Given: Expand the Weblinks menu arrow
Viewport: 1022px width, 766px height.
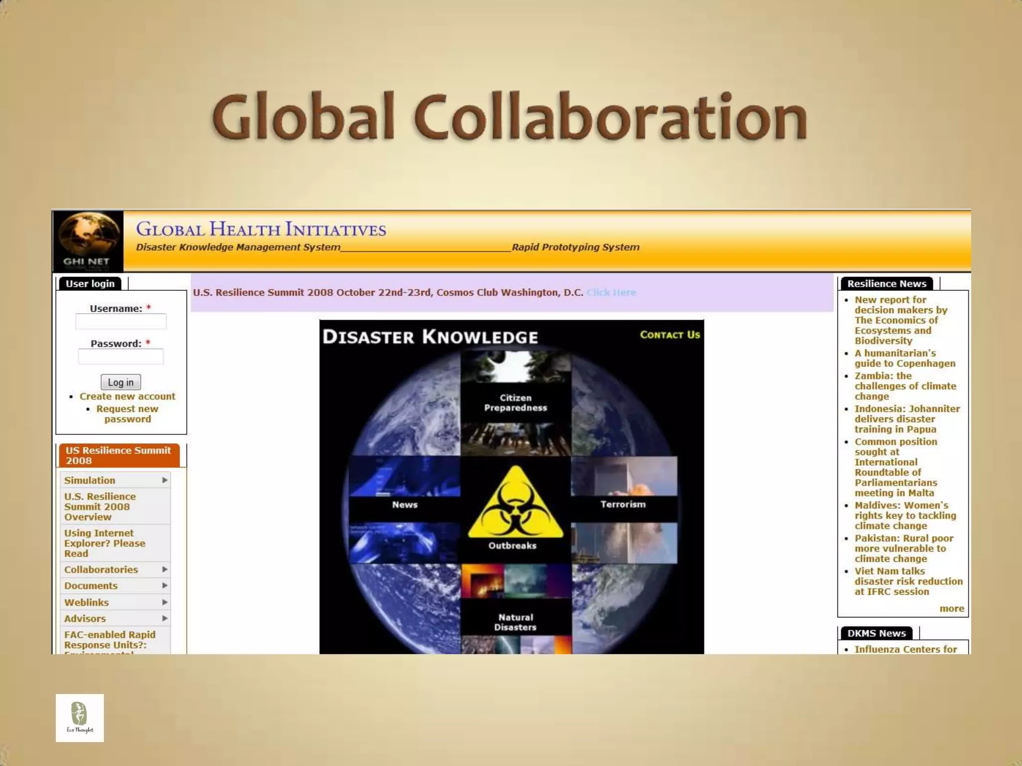Looking at the screenshot, I should coord(165,602).
